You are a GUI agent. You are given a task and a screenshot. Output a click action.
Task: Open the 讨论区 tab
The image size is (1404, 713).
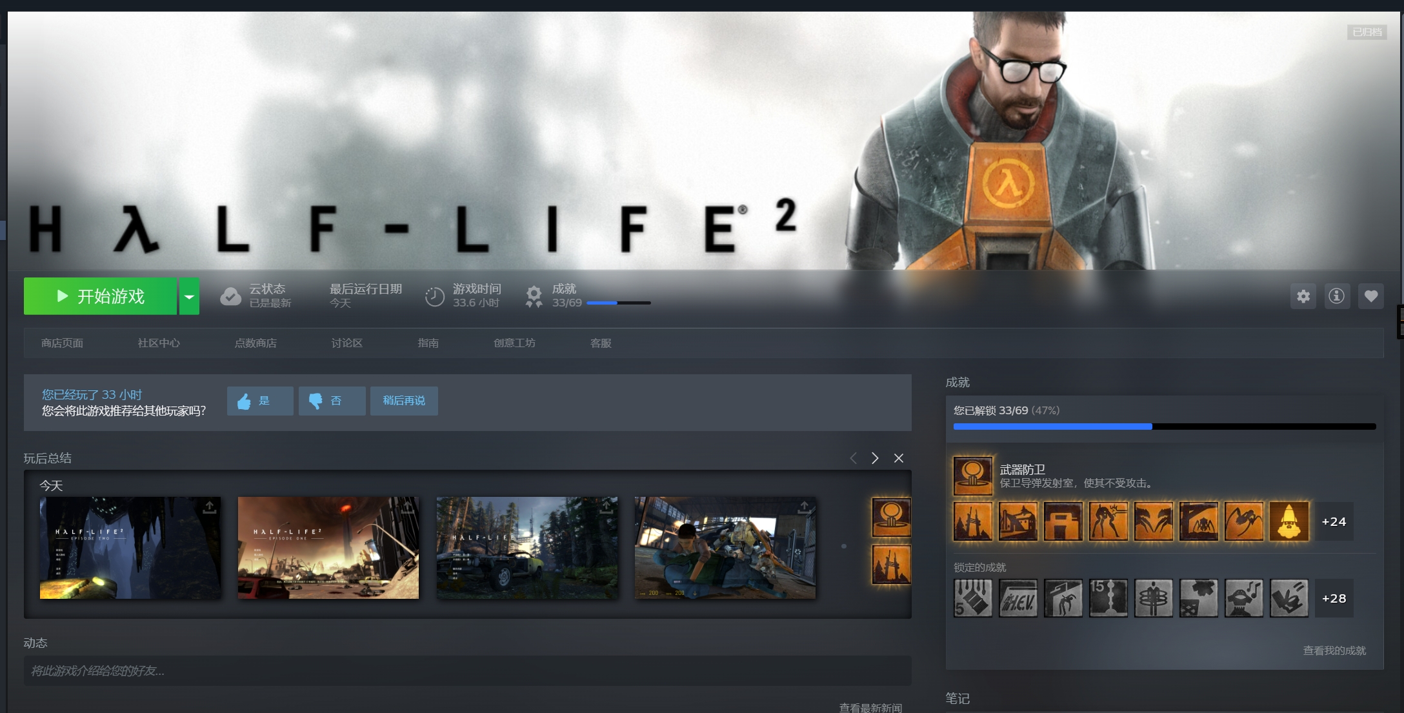point(347,343)
